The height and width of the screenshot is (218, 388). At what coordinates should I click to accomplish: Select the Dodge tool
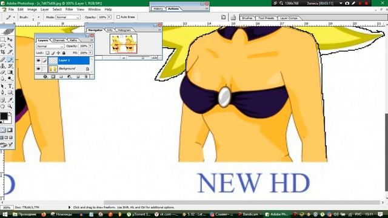click(10, 79)
